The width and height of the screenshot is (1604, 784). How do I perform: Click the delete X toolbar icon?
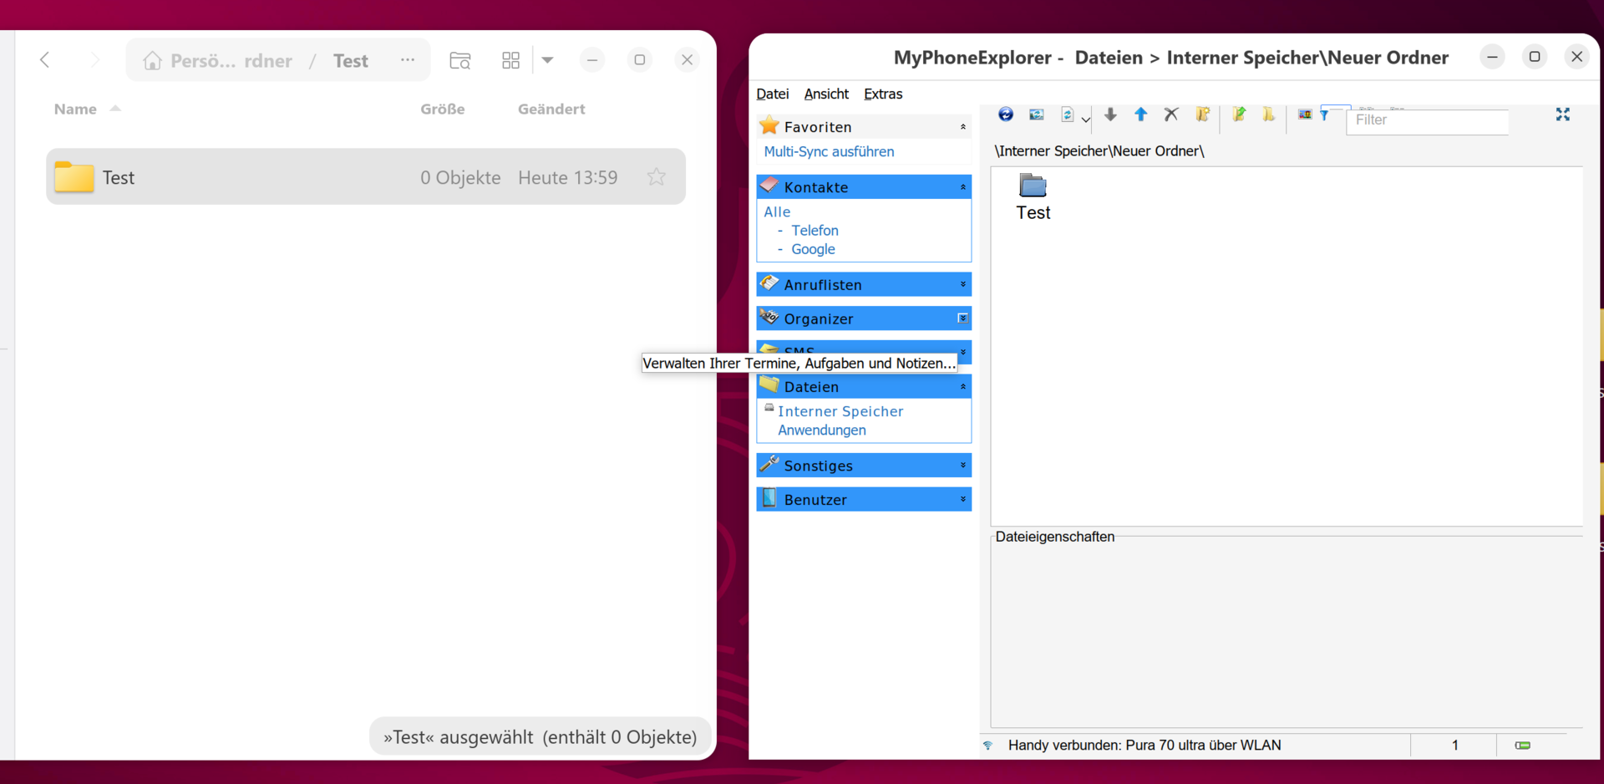pos(1171,115)
